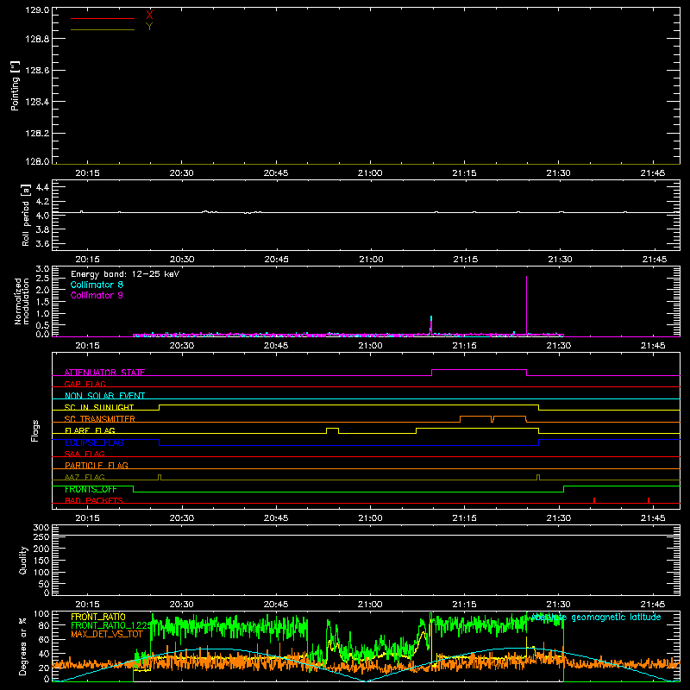Click the 128.6 tick label on Pointing axis
The width and height of the screenshot is (690, 690).
point(37,71)
